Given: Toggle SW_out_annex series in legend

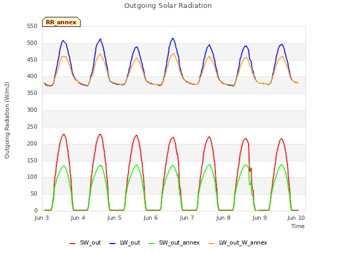Looking at the screenshot, I should (x=174, y=242).
